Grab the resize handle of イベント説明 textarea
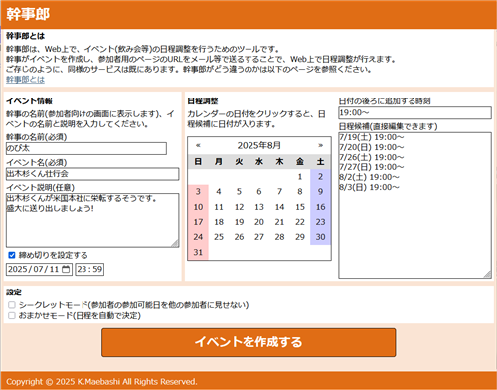Screen dimensions: 497x390 175,244
